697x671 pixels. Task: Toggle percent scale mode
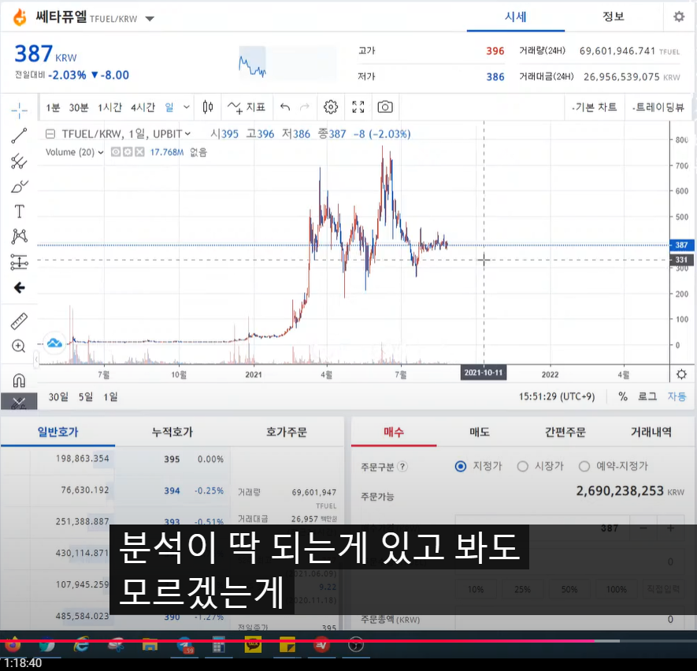[623, 396]
